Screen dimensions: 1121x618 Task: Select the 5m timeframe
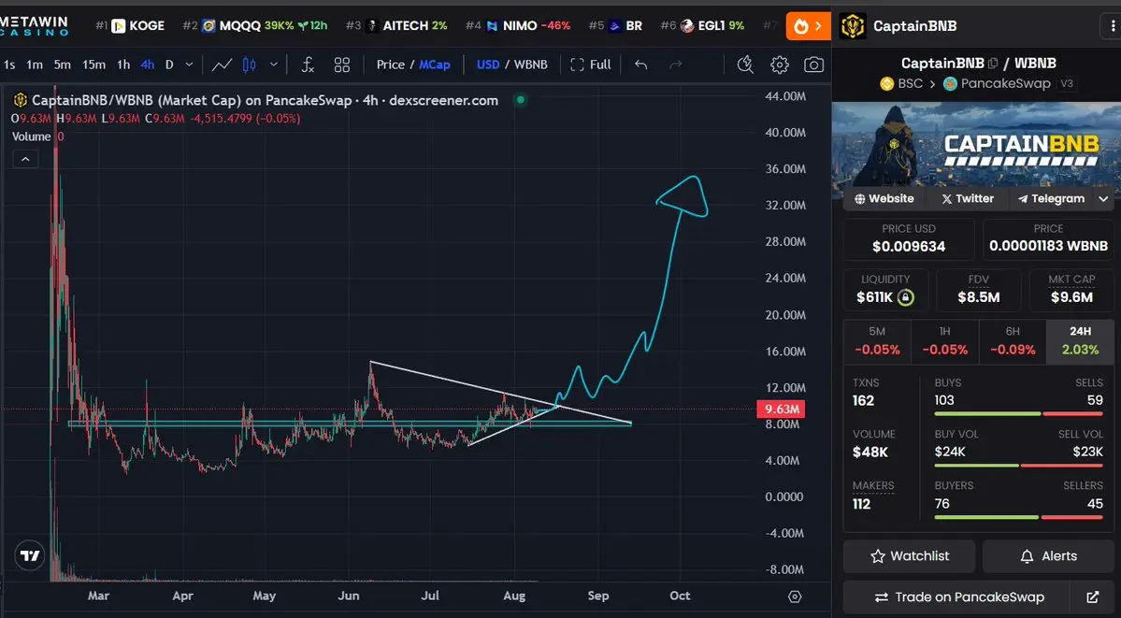click(x=63, y=65)
